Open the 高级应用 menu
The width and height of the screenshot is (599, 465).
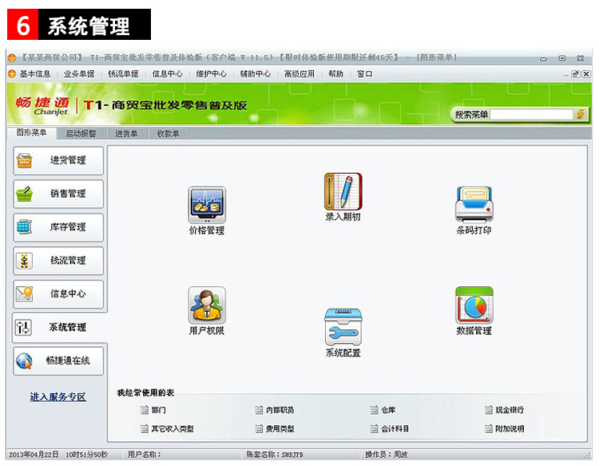[299, 73]
